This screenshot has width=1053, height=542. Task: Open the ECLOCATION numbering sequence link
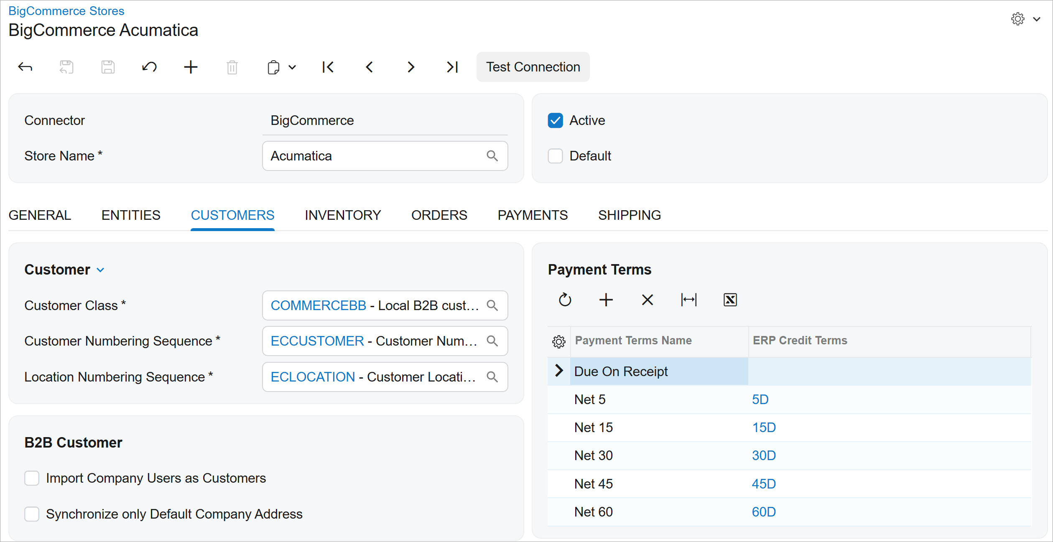[x=313, y=377]
